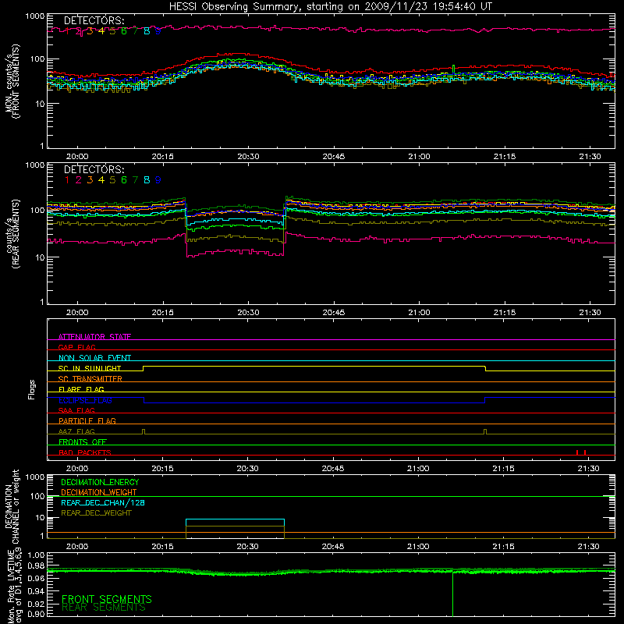Select yellow detector number 4 in rear segments legend

101,180
